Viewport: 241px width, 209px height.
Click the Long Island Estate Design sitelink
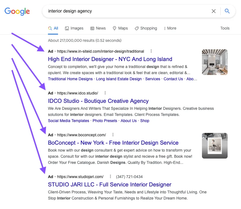coord(119,79)
